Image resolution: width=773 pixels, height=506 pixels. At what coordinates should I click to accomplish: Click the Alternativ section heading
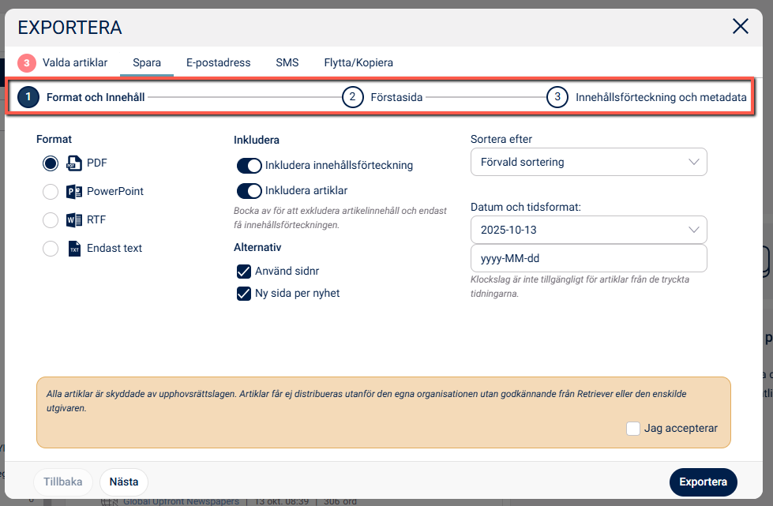tap(257, 247)
